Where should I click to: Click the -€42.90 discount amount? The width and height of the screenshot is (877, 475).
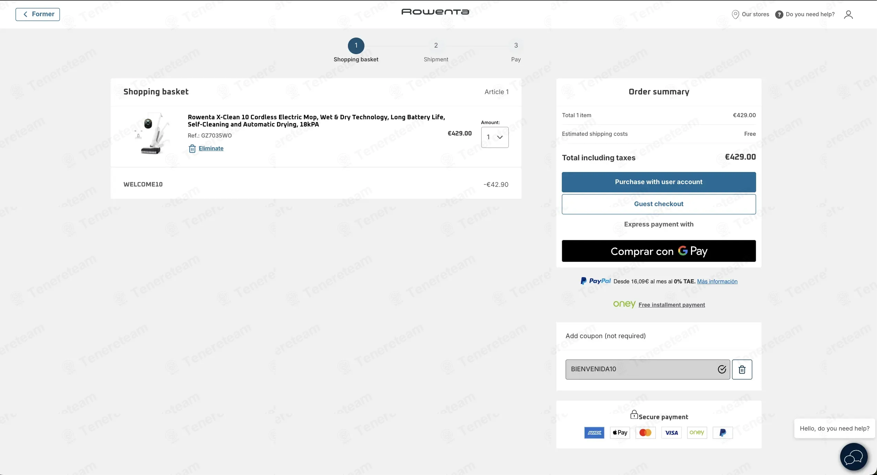496,184
